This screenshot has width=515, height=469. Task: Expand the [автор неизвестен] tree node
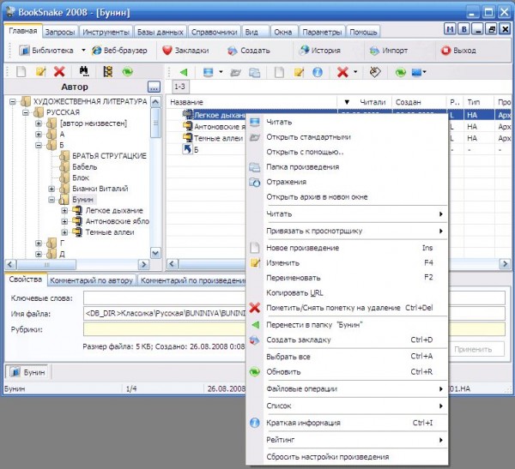39,123
